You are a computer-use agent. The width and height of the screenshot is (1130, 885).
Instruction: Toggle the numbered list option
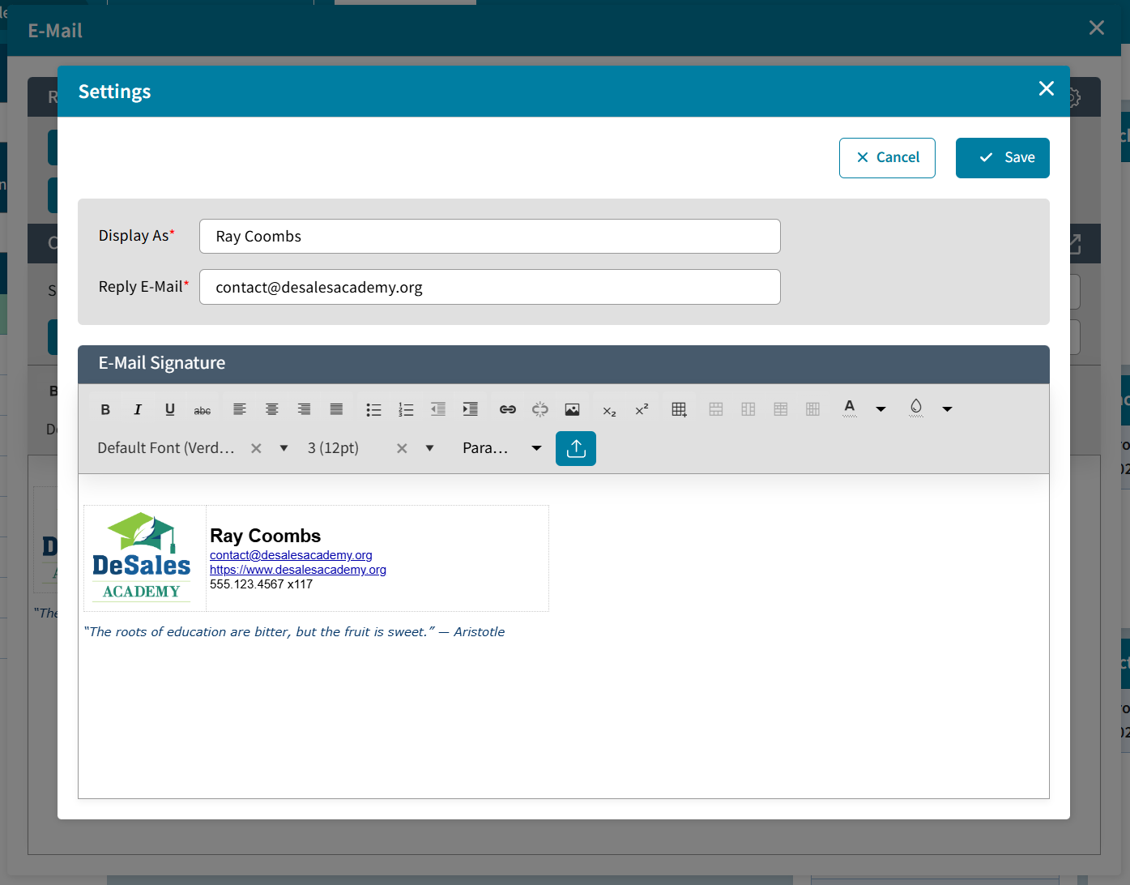(x=406, y=408)
